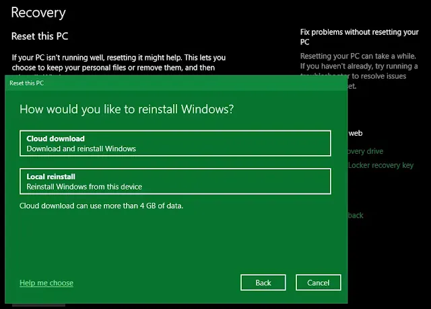431x309 pixels.
Task: Click the 'How would you like to reinstall Windows?' heading
Action: [127, 109]
